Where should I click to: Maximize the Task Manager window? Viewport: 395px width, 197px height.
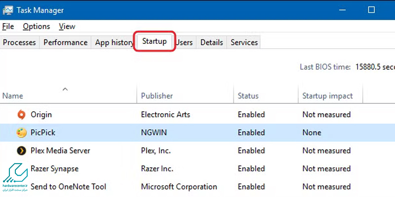coord(371,10)
